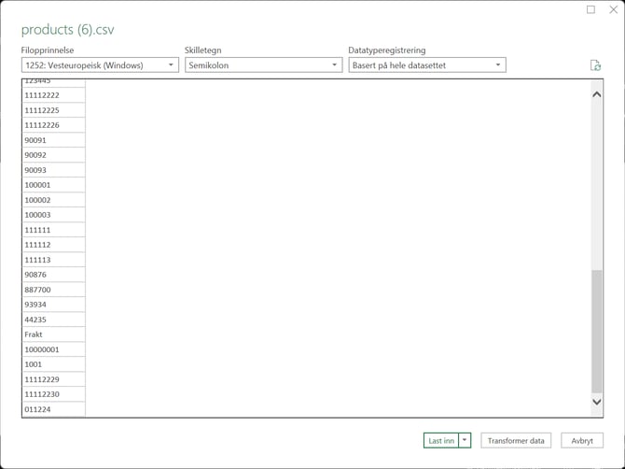Select the cell 44235

[54, 320]
